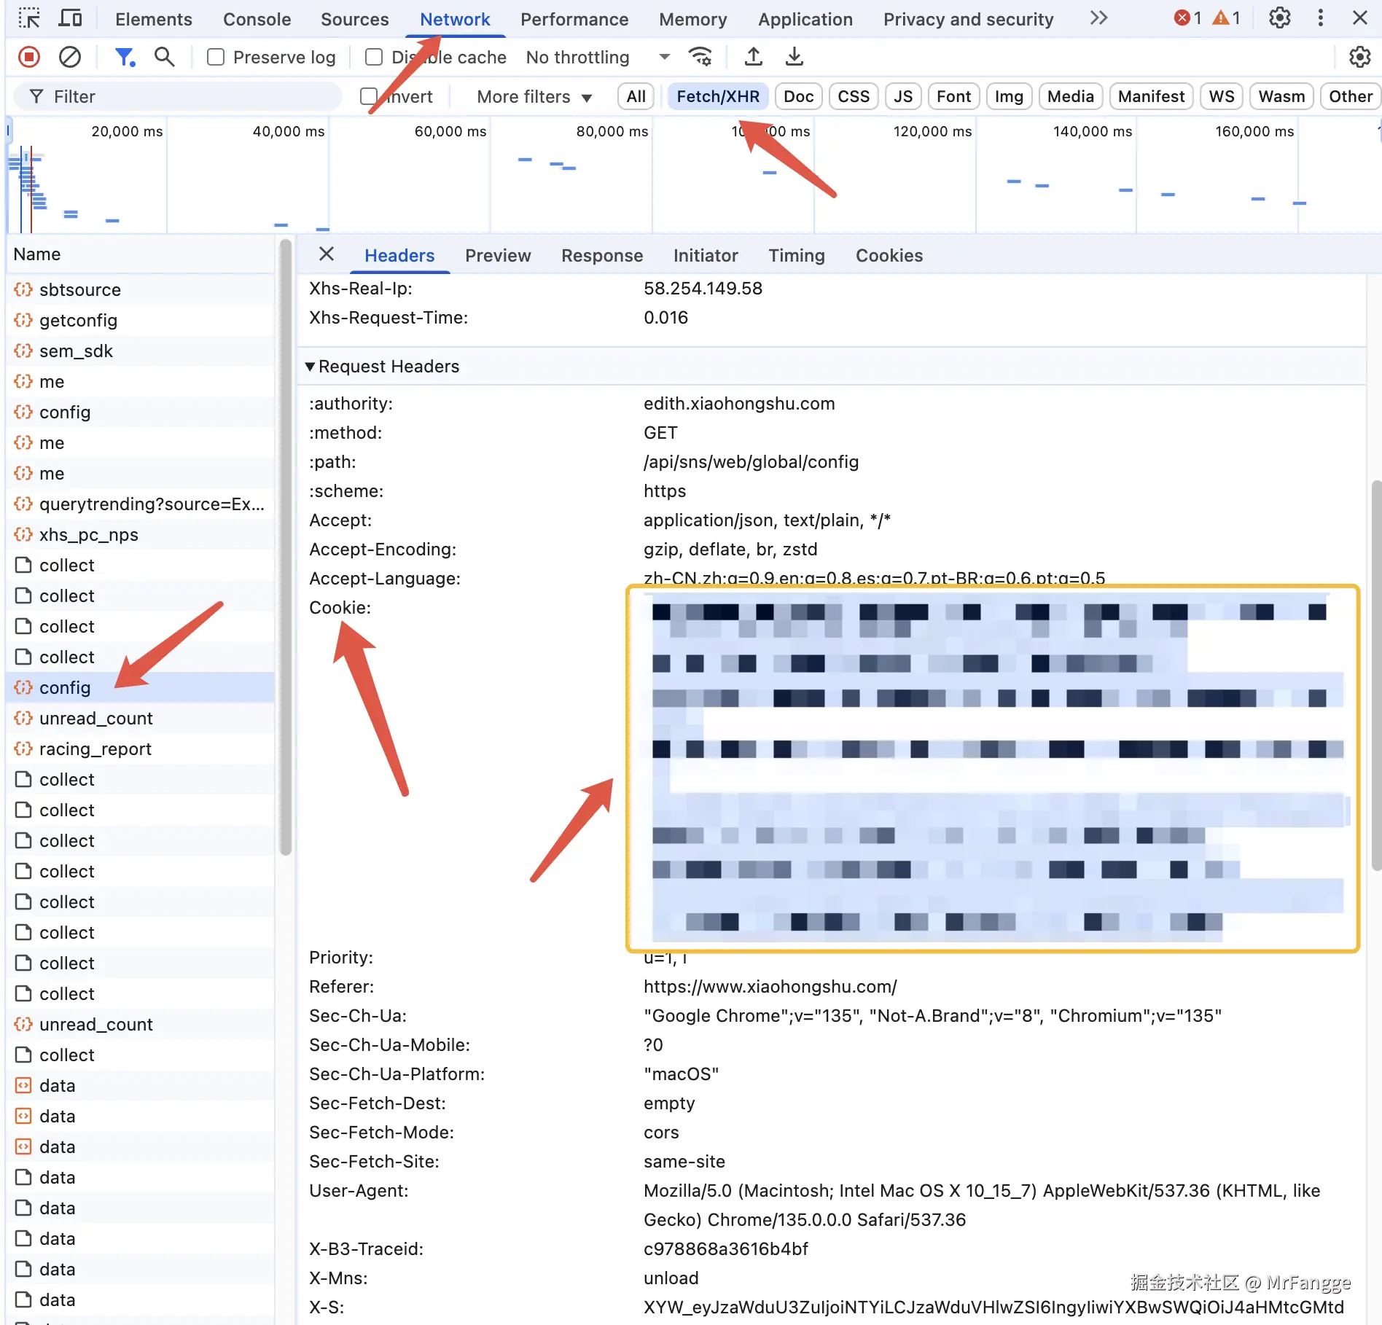This screenshot has height=1325, width=1382.
Task: Select the xhs_pc_nps request
Action: 141,534
